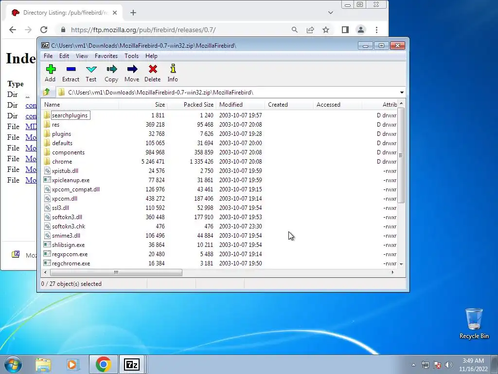Open Chrome three-dot menu
Screen dimensions: 498x374
tap(377, 30)
